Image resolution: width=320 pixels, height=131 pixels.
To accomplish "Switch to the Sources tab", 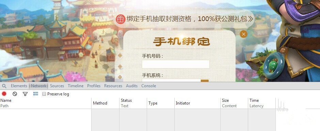I will (x=57, y=86).
